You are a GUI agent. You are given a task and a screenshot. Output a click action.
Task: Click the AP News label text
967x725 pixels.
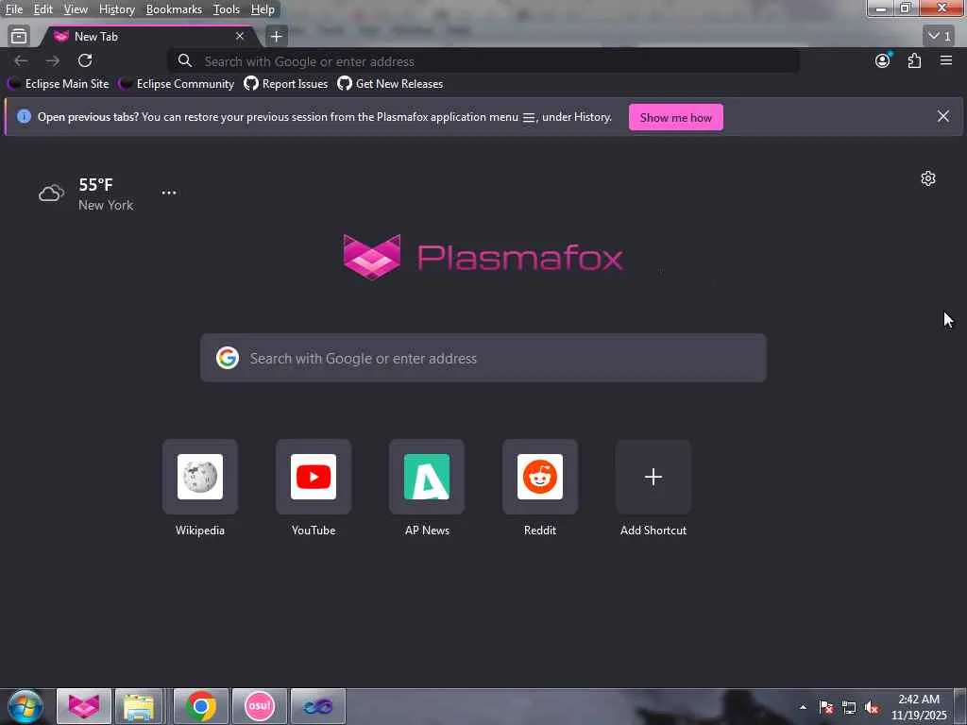pyautogui.click(x=427, y=531)
